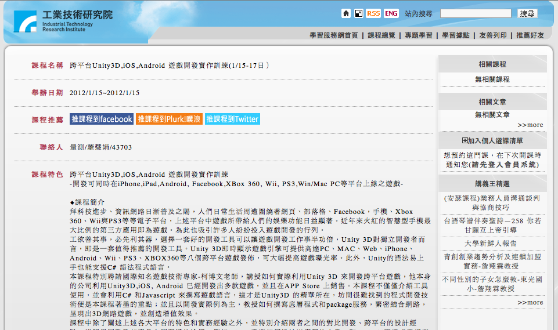This screenshot has height=330, width=558.
Task: Open the RSS feed icon
Action: pyautogui.click(x=373, y=13)
